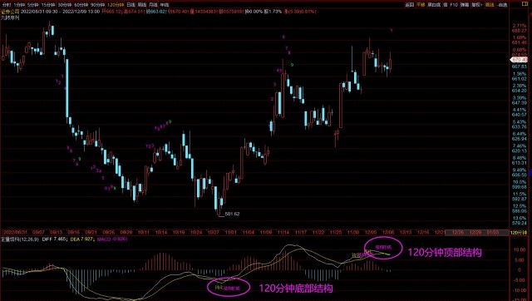Click the split window layout icon
The height and width of the screenshot is (301, 532).
(525, 4)
